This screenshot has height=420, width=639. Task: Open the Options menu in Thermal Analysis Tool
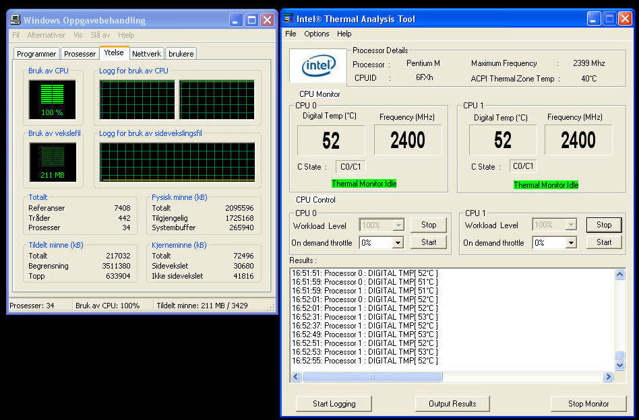tap(317, 34)
